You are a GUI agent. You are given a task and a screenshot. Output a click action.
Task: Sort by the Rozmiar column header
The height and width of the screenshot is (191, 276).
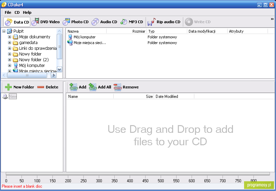126,31
